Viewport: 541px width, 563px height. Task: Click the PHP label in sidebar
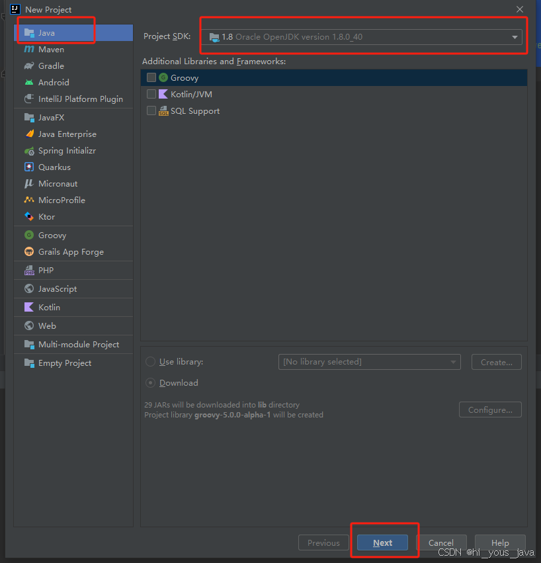pyautogui.click(x=46, y=270)
